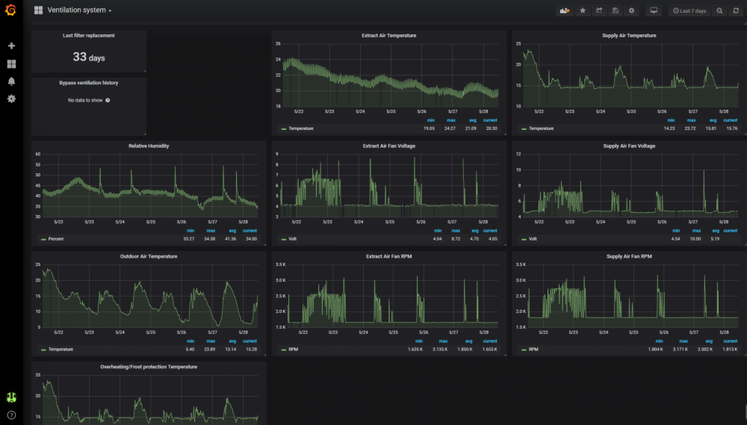Save the dashboard with the floppy disk icon

(616, 10)
